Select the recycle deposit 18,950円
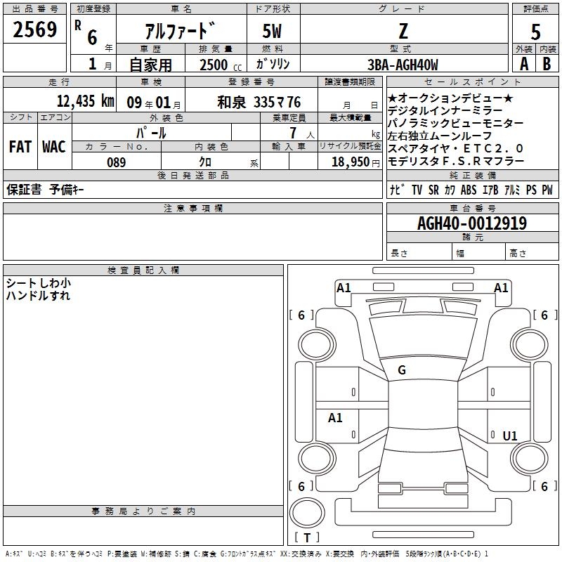The height and width of the screenshot is (562, 562). point(355,162)
